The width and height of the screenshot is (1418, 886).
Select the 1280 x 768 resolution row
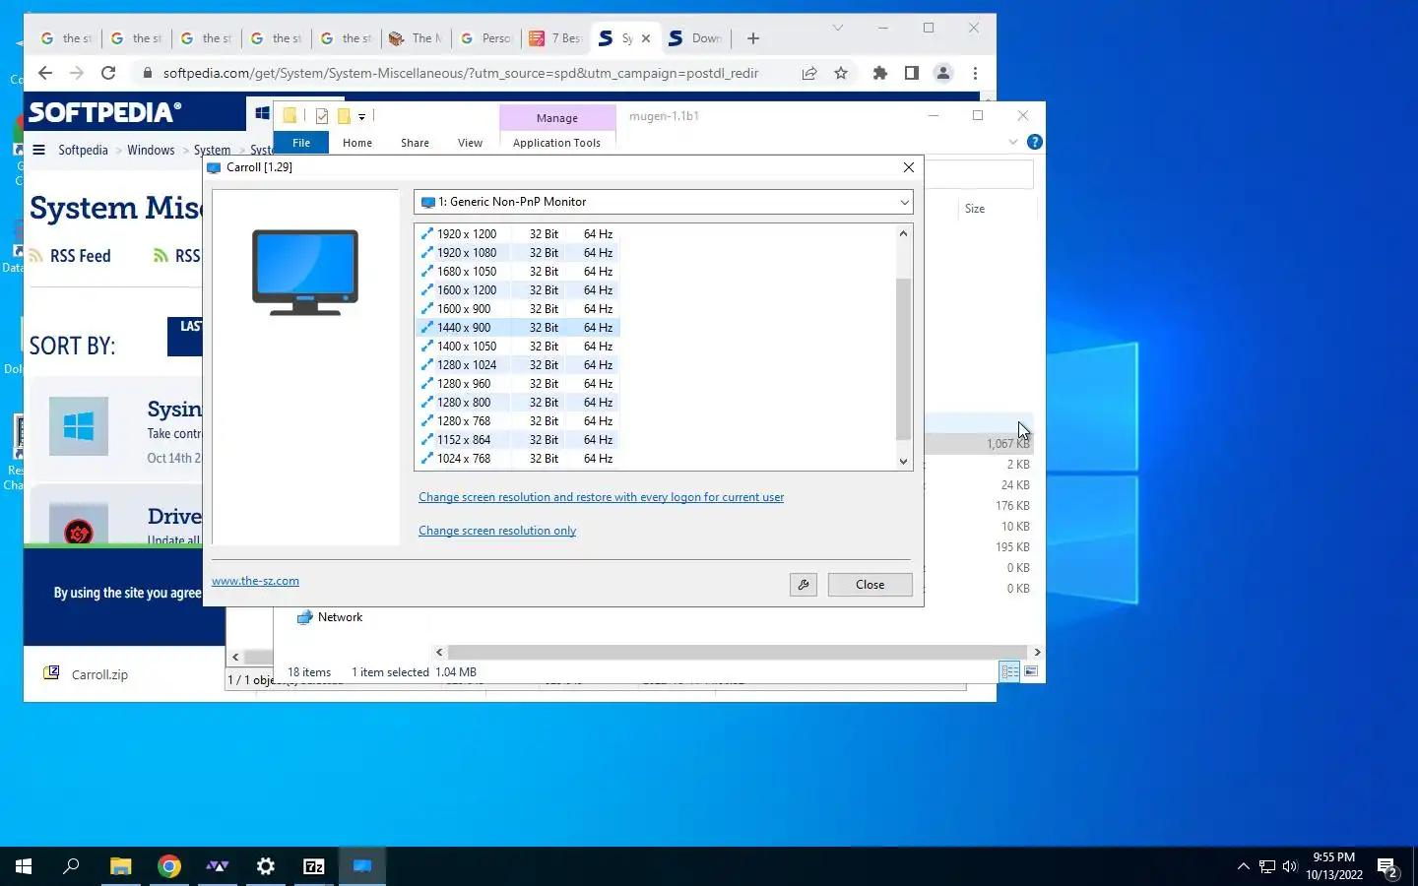pyautogui.click(x=517, y=421)
